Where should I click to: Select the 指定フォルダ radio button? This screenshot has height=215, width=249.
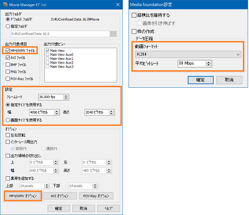click(8, 26)
